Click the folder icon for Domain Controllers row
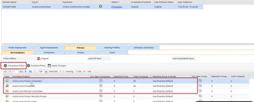254x102 pixels. [x=7, y=91]
